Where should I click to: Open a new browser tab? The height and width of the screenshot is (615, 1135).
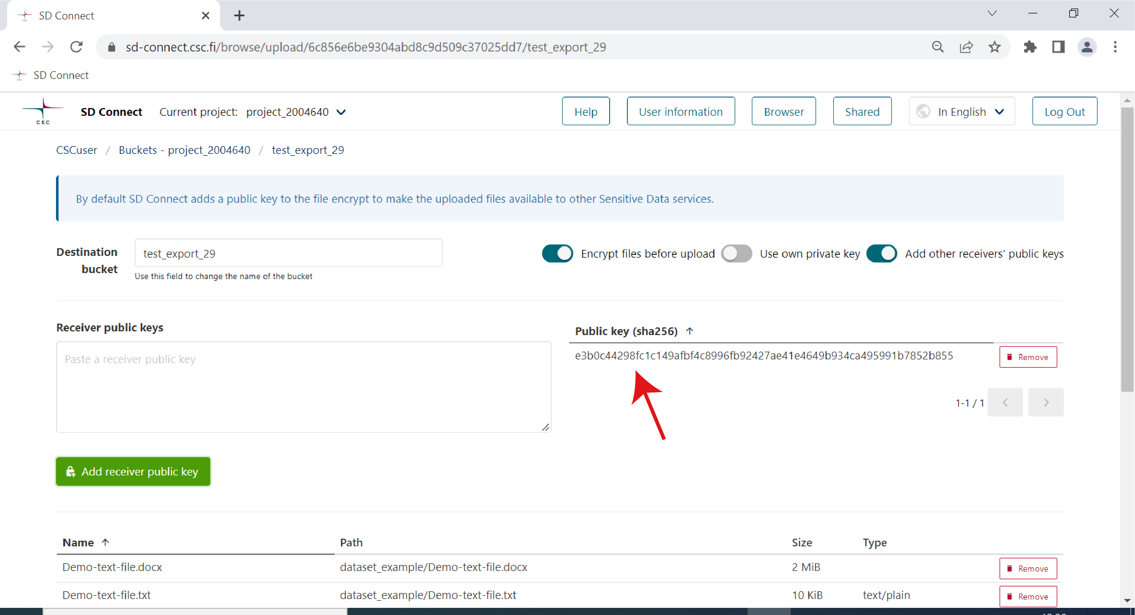point(239,16)
